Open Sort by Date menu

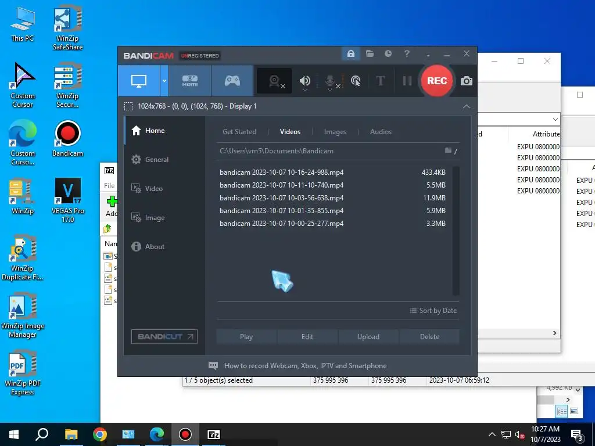(433, 311)
